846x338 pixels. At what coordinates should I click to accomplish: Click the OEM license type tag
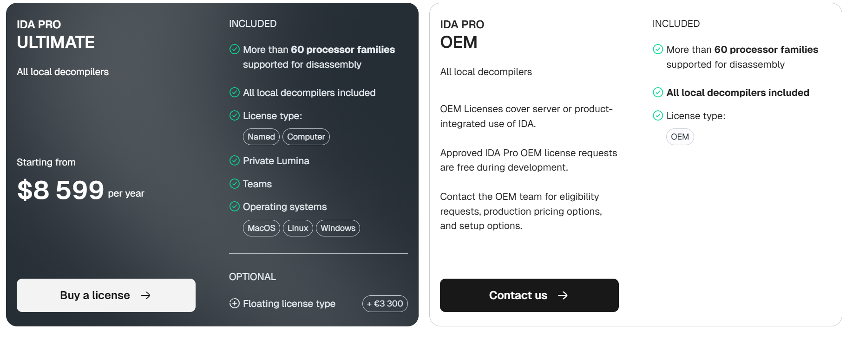click(x=680, y=137)
